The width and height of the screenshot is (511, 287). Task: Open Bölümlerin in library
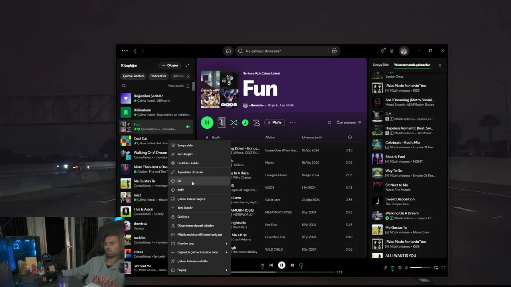pyautogui.click(x=156, y=112)
